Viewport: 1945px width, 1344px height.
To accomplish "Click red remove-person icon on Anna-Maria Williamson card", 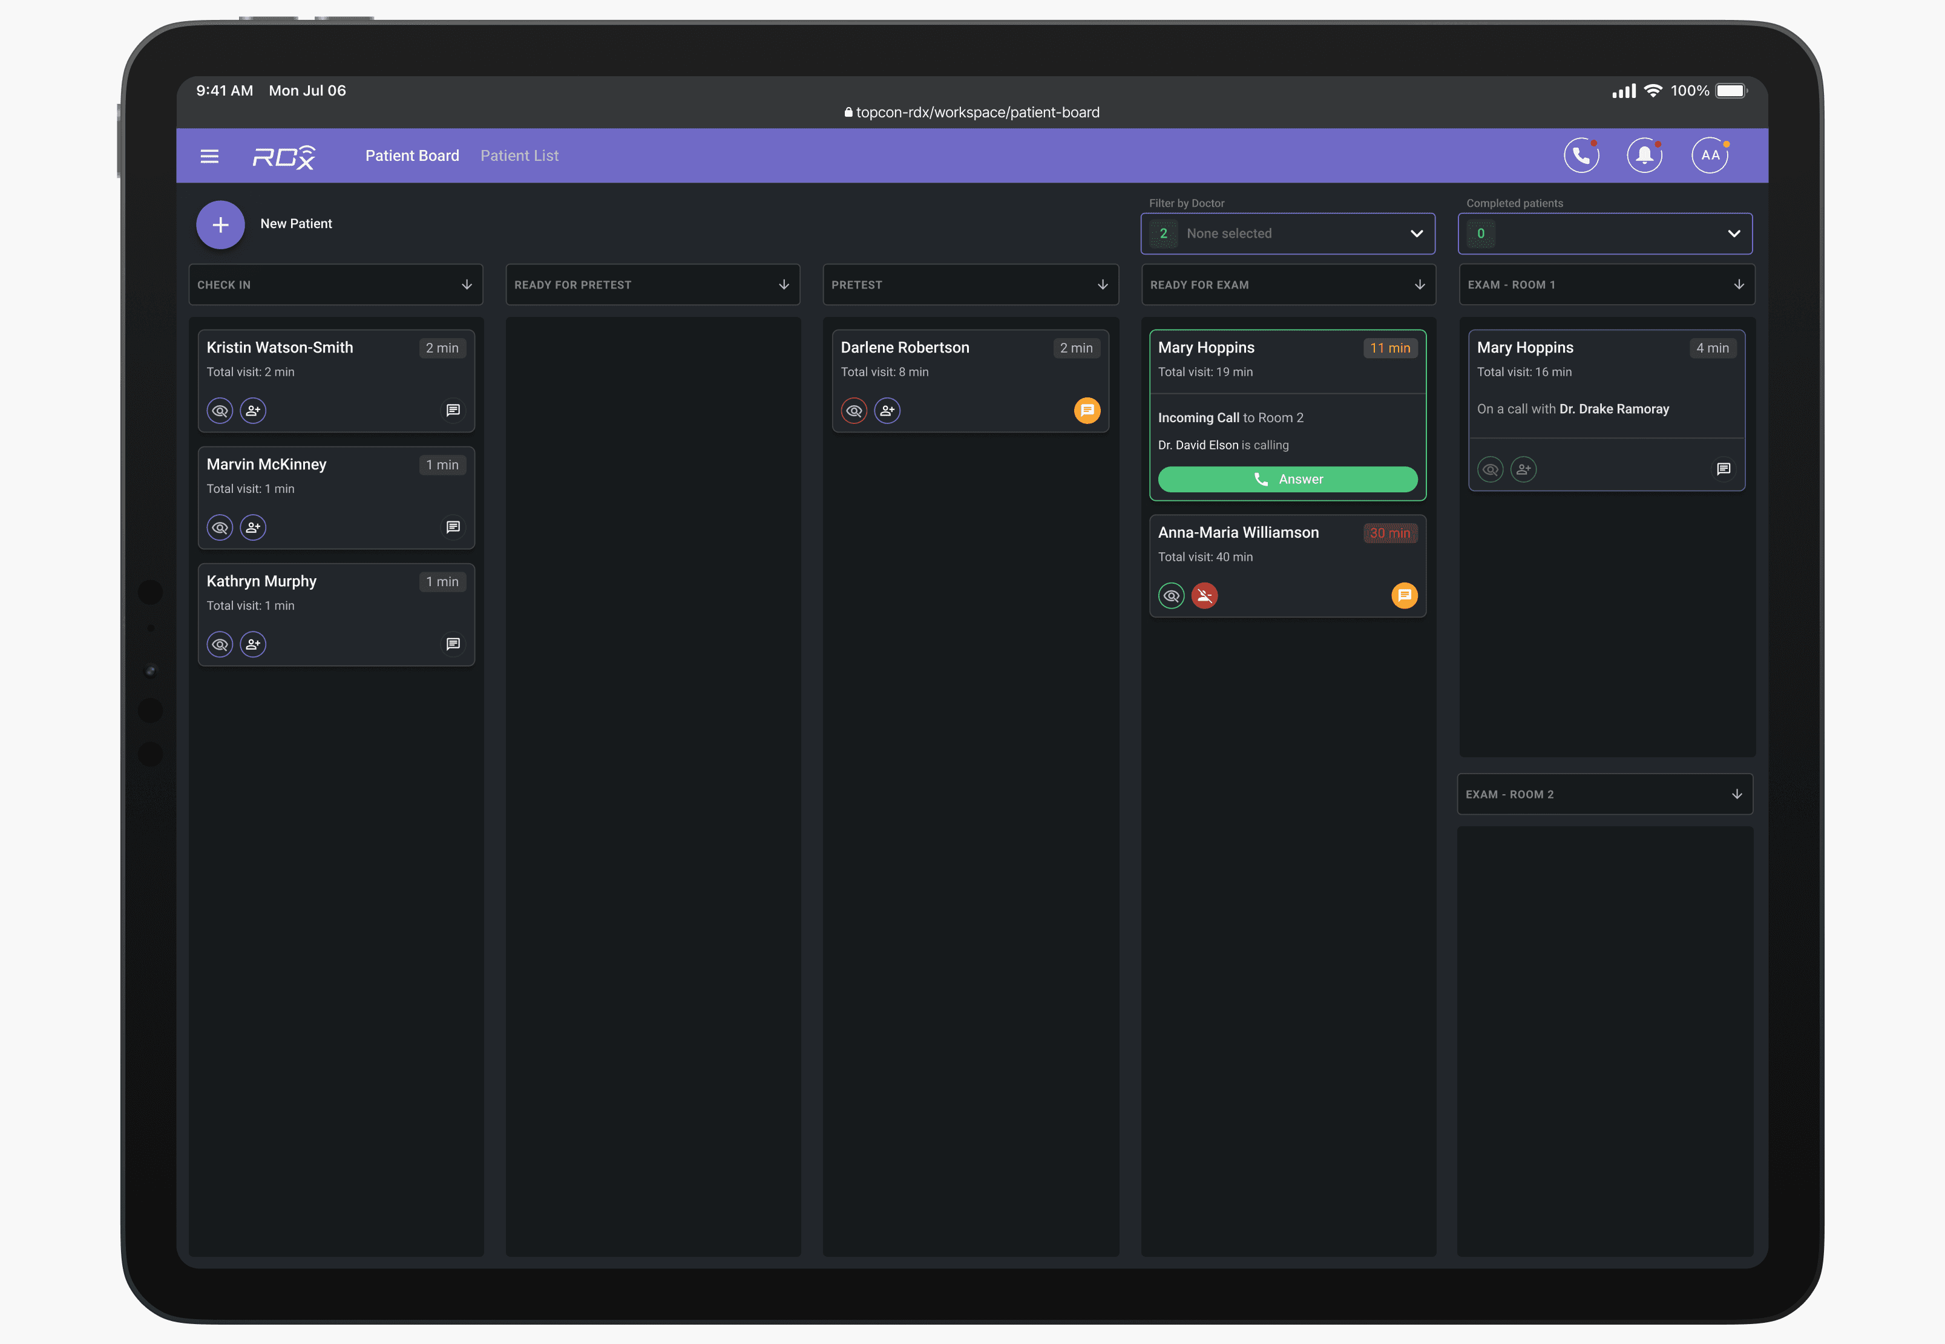I will [x=1204, y=596].
